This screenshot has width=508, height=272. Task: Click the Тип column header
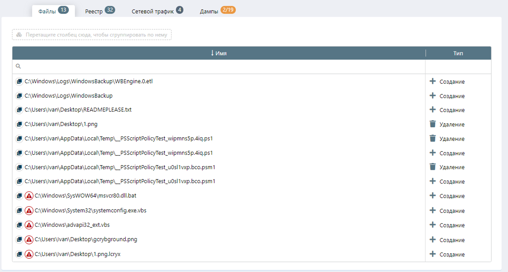click(458, 53)
